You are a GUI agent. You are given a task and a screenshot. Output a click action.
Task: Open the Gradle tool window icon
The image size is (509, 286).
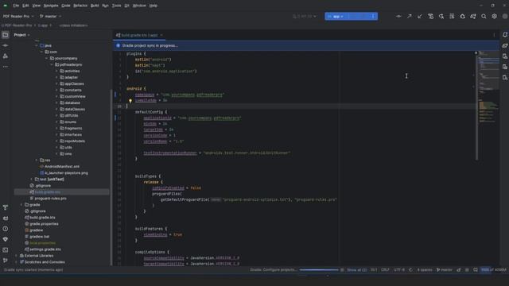(x=505, y=45)
